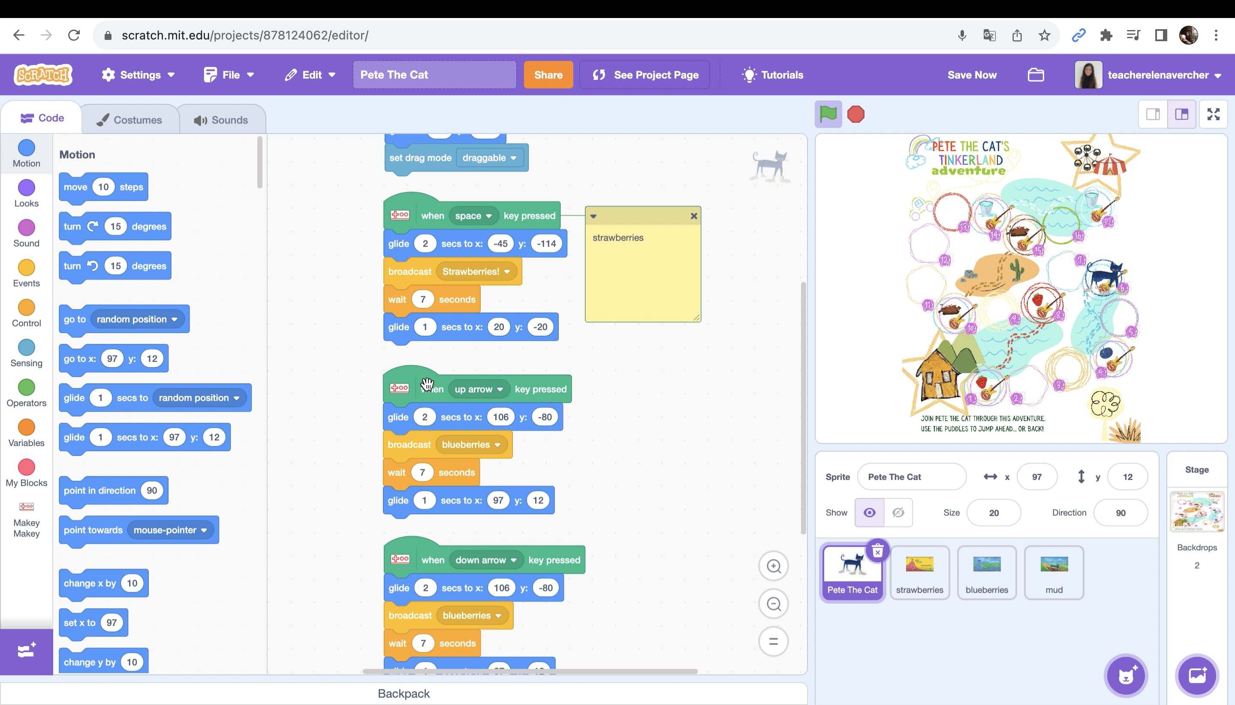Open the teacherelenavercher account menu
The width and height of the screenshot is (1235, 705).
click(1148, 75)
